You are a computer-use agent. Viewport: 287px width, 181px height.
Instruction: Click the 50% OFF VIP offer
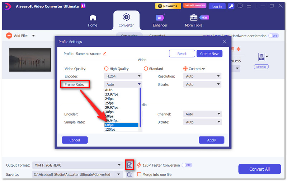click(x=195, y=5)
